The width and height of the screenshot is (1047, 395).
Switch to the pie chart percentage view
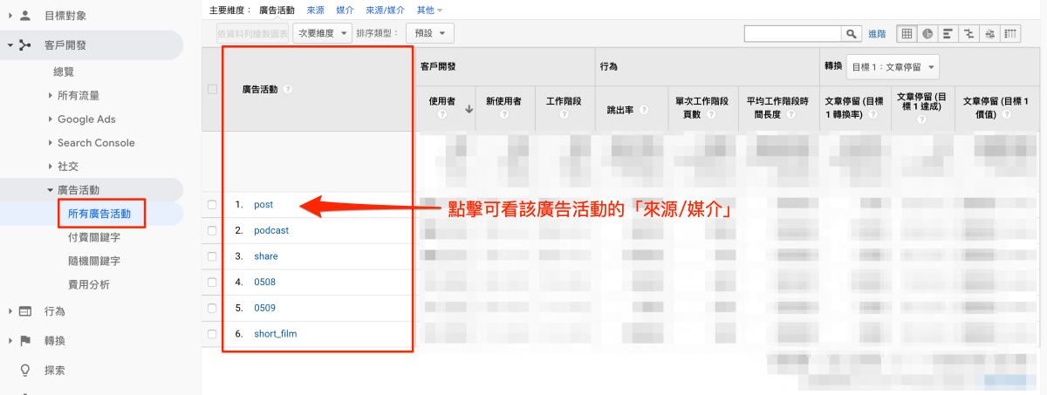[x=927, y=33]
